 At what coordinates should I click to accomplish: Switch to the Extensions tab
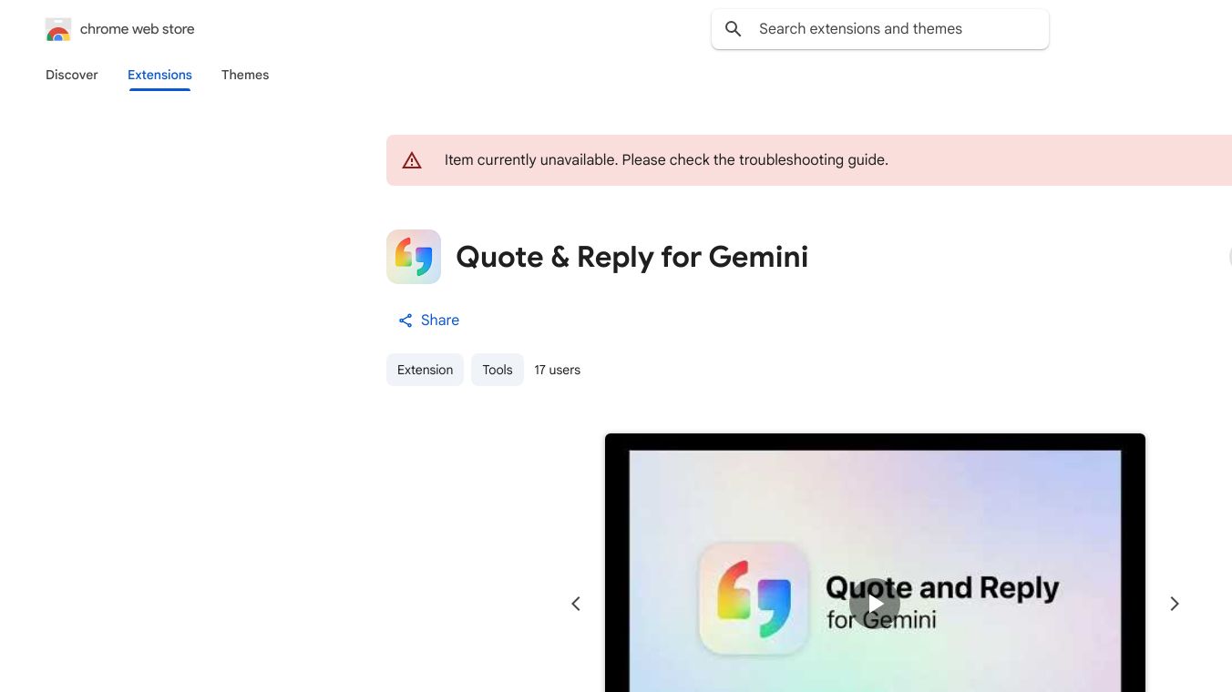coord(159,75)
